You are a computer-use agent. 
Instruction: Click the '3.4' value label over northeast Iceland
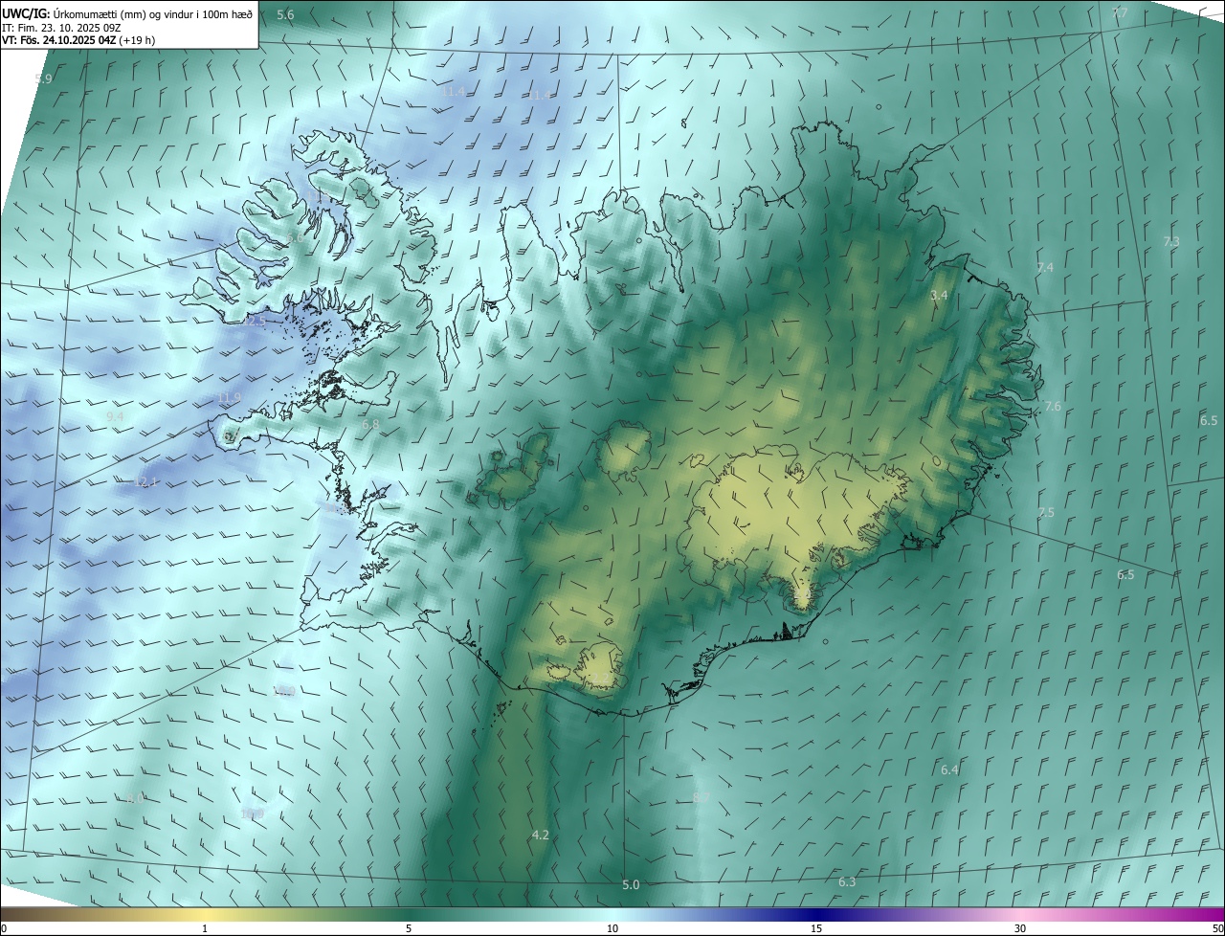[x=939, y=296]
